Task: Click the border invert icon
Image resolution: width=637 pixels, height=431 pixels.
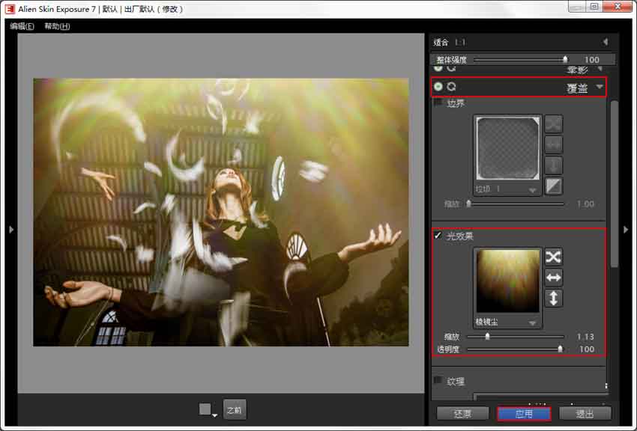Action: pos(553,185)
